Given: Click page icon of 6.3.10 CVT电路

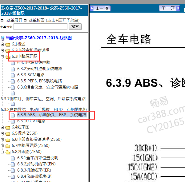Looking at the screenshot, I should coord(13,121).
